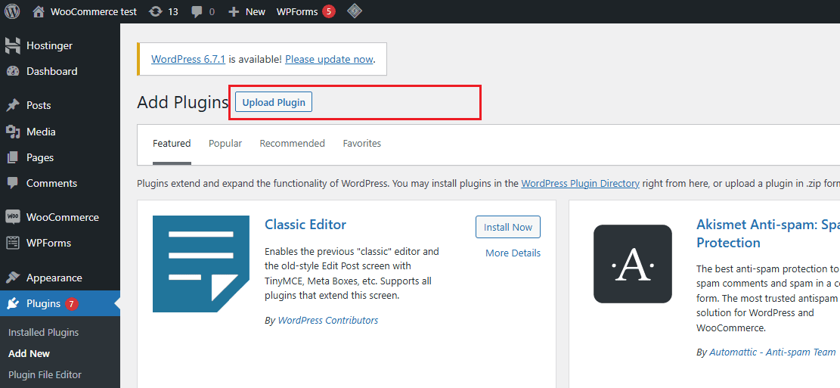Click the Classic Editor plugin thumbnail
Viewport: 840px width, 388px height.
pyautogui.click(x=200, y=264)
